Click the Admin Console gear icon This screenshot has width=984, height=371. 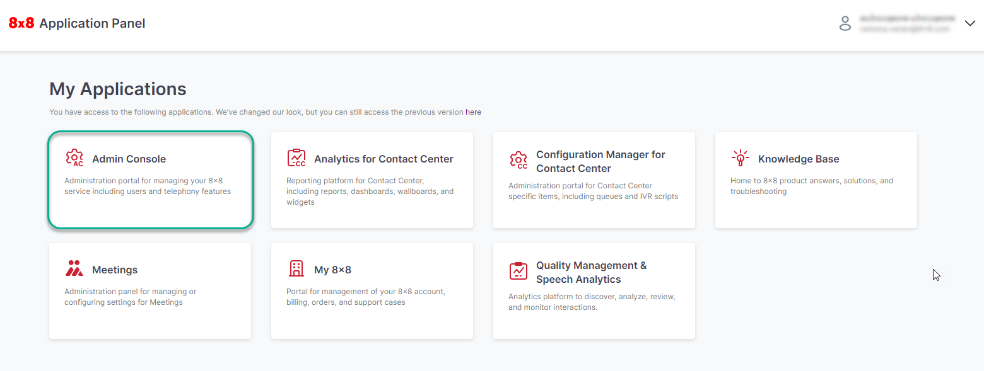74,158
